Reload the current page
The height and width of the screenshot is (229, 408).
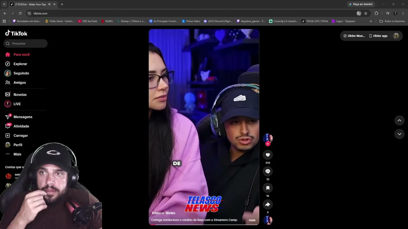tap(20, 13)
